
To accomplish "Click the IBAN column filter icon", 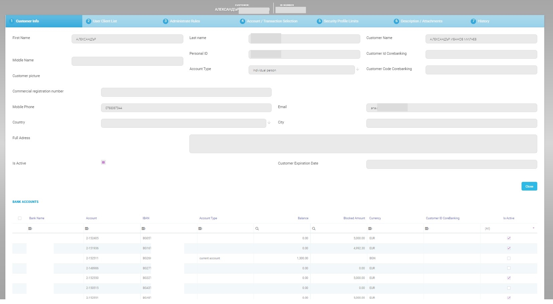I will click(x=144, y=229).
